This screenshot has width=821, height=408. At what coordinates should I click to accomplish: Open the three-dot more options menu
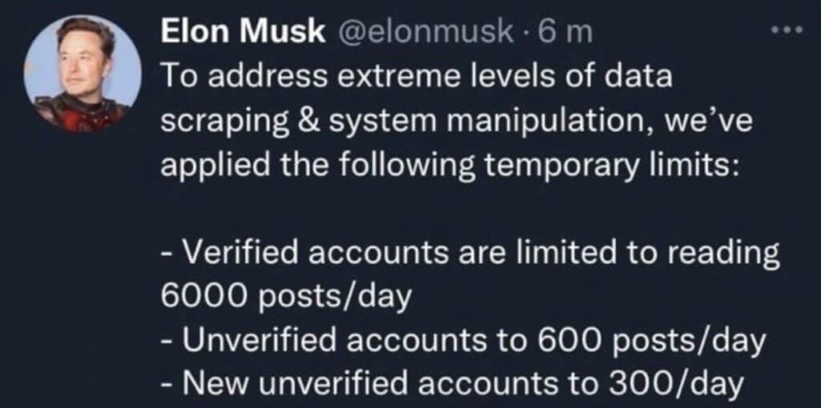click(787, 32)
